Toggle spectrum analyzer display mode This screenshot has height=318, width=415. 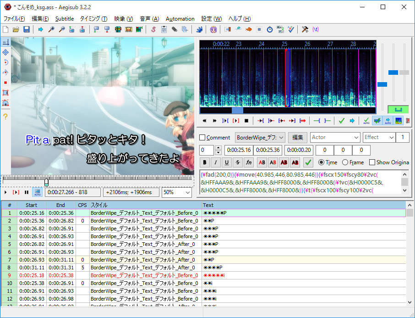(x=399, y=121)
